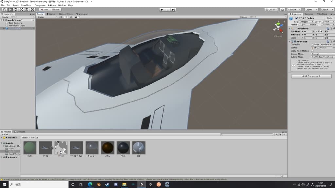Toggle the 2D view mode button
Screen dimensions: 335x188
pos(61,17)
